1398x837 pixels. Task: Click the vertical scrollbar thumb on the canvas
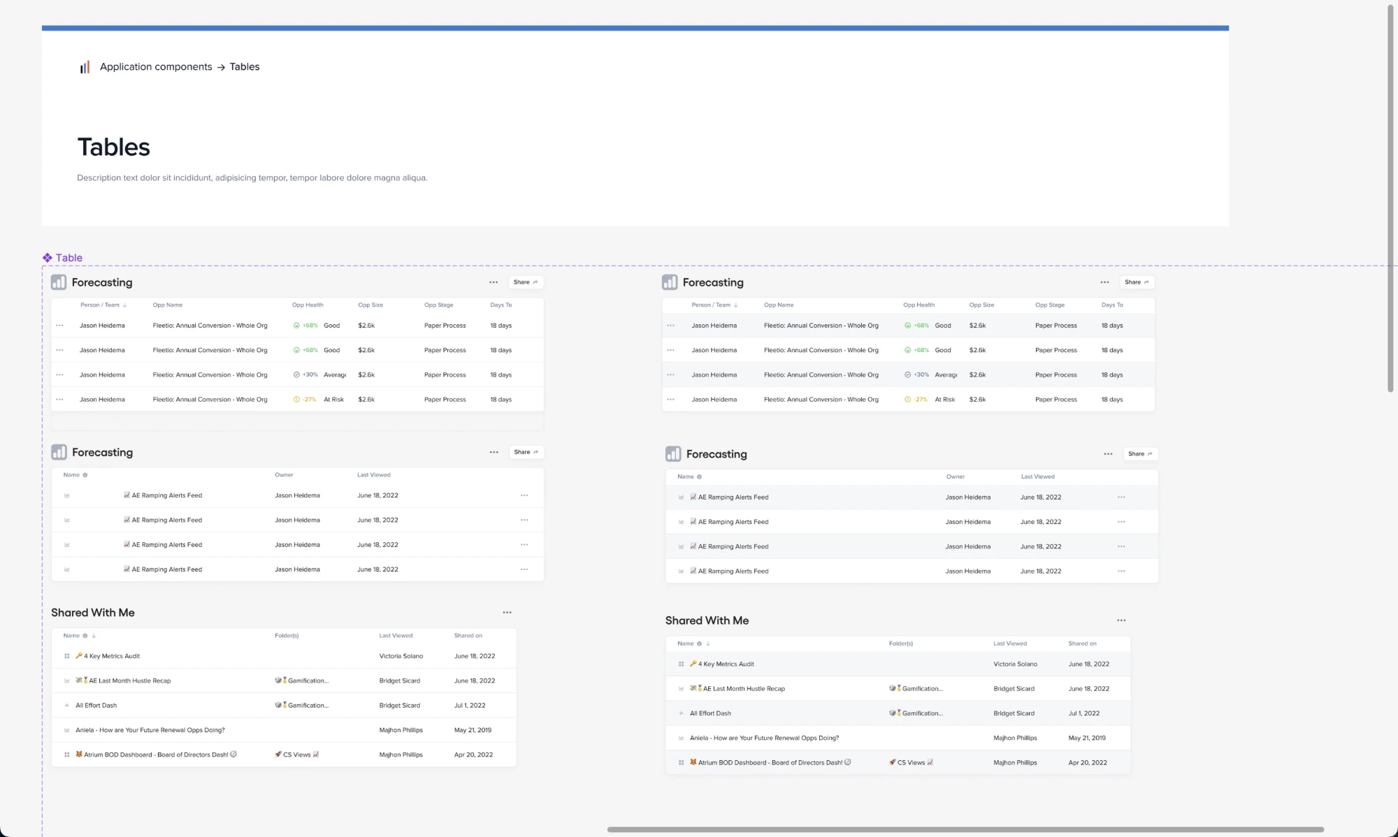pos(1390,198)
